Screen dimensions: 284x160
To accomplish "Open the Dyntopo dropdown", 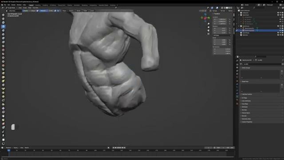I will pos(215,11).
